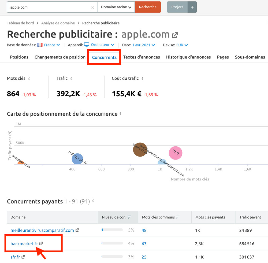
Task: Click the 2,3K paid keywords value
Action: 199,244
